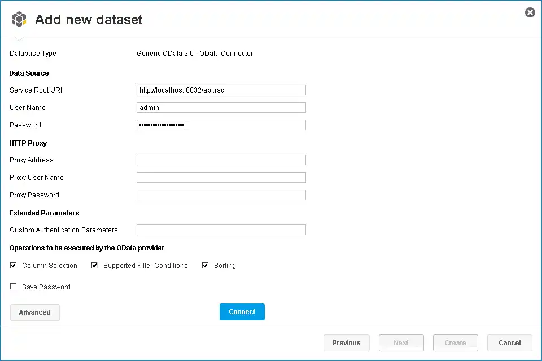Click the Add new dataset cube icon

[19, 19]
